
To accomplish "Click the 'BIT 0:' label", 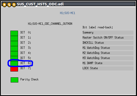I will click(26, 32).
